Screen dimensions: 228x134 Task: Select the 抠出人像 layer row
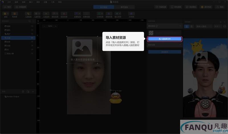click(18, 53)
